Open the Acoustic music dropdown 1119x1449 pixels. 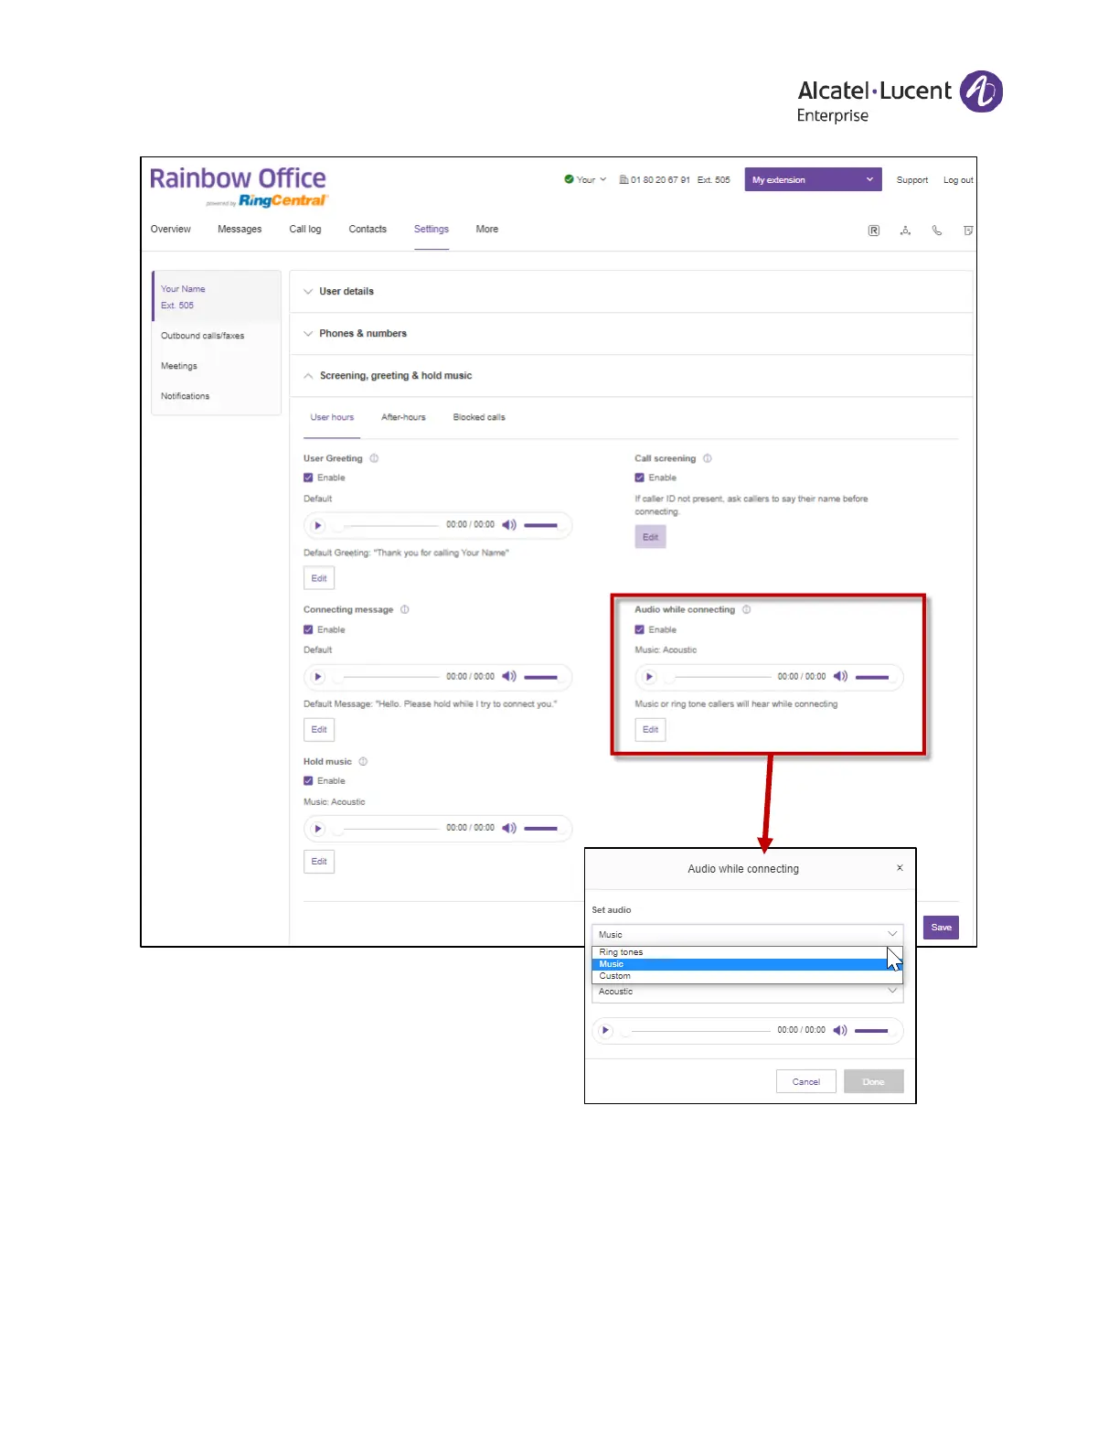coord(747,993)
